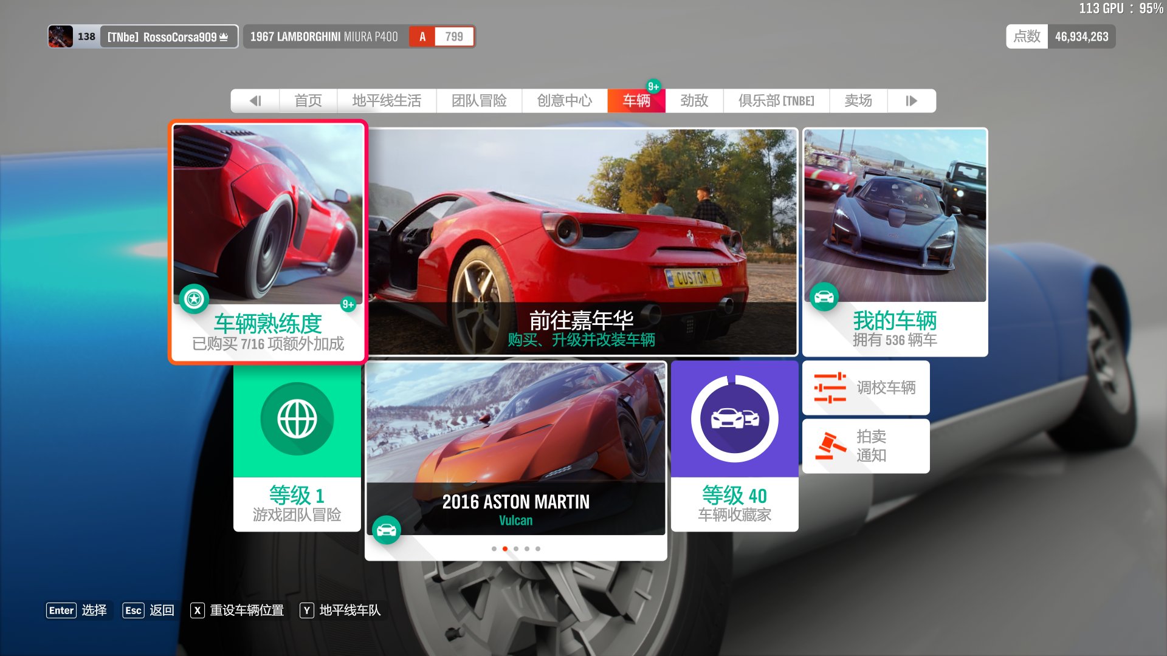Open the 创意中心 tab
The image size is (1167, 656).
(x=565, y=101)
